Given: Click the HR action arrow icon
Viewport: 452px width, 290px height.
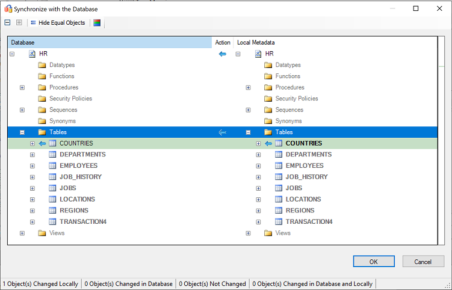Looking at the screenshot, I should coord(223,54).
